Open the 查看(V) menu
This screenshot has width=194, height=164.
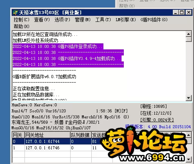[x=42, y=20]
